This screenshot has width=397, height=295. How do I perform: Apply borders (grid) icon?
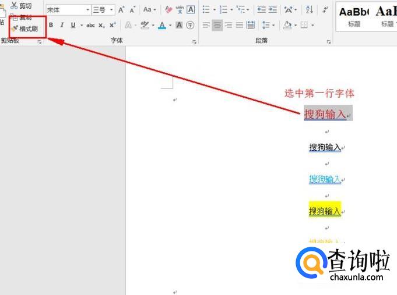304,25
